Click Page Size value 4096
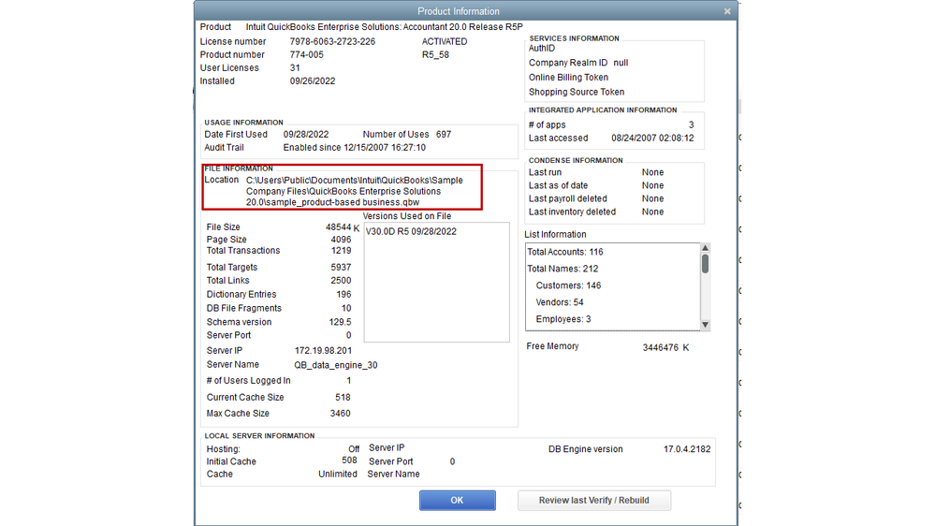This screenshot has height=526, width=935. 341,240
